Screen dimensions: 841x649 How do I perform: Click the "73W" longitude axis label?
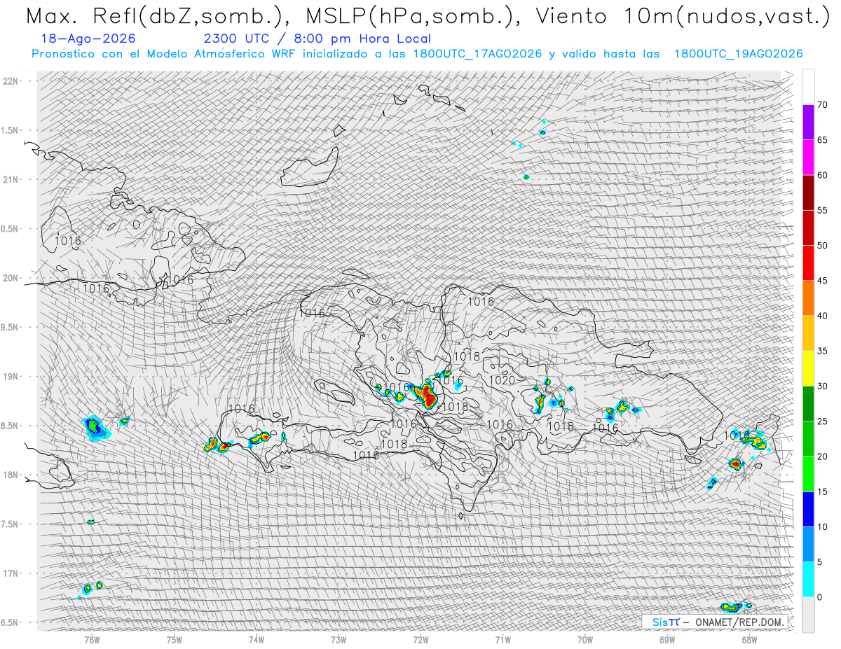(339, 639)
